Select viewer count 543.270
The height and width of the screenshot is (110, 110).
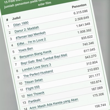[x=91, y=57]
